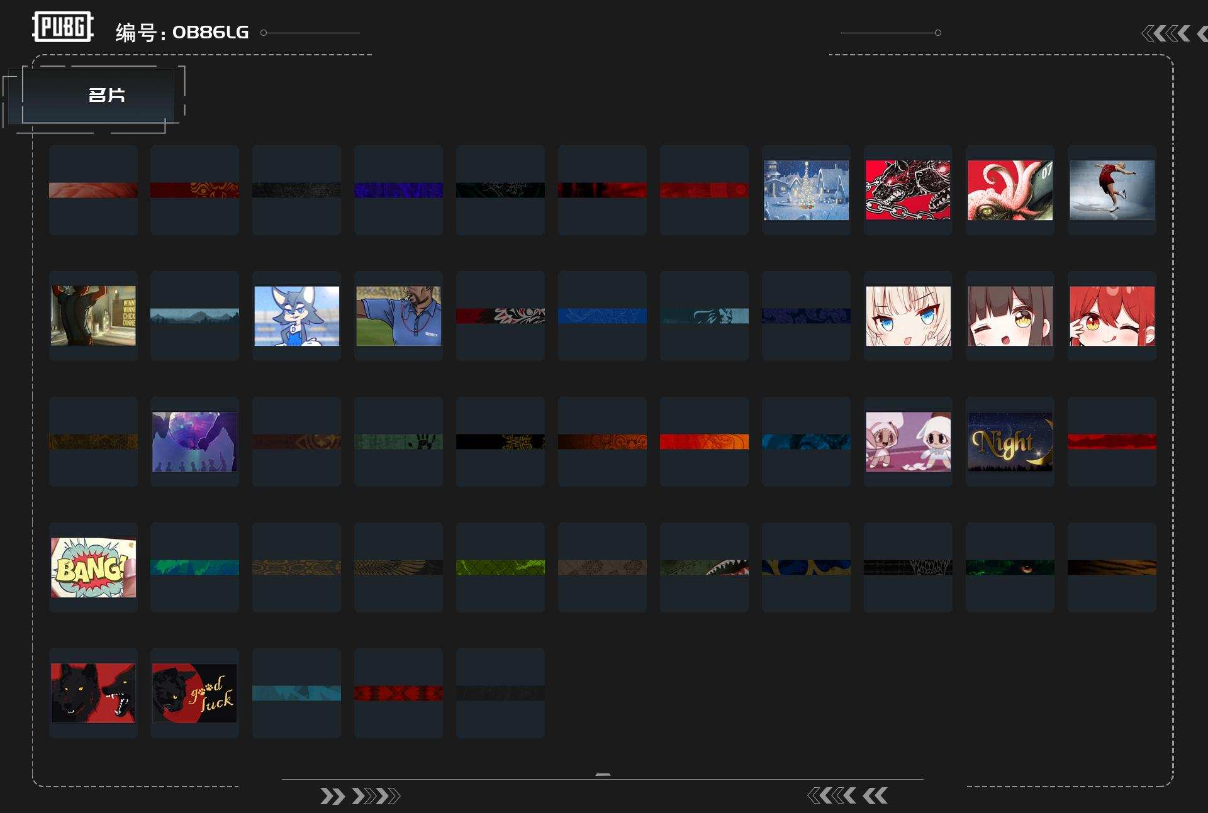This screenshot has height=813, width=1208.
Task: Select the octopus tentacle namecard
Action: (x=1010, y=190)
